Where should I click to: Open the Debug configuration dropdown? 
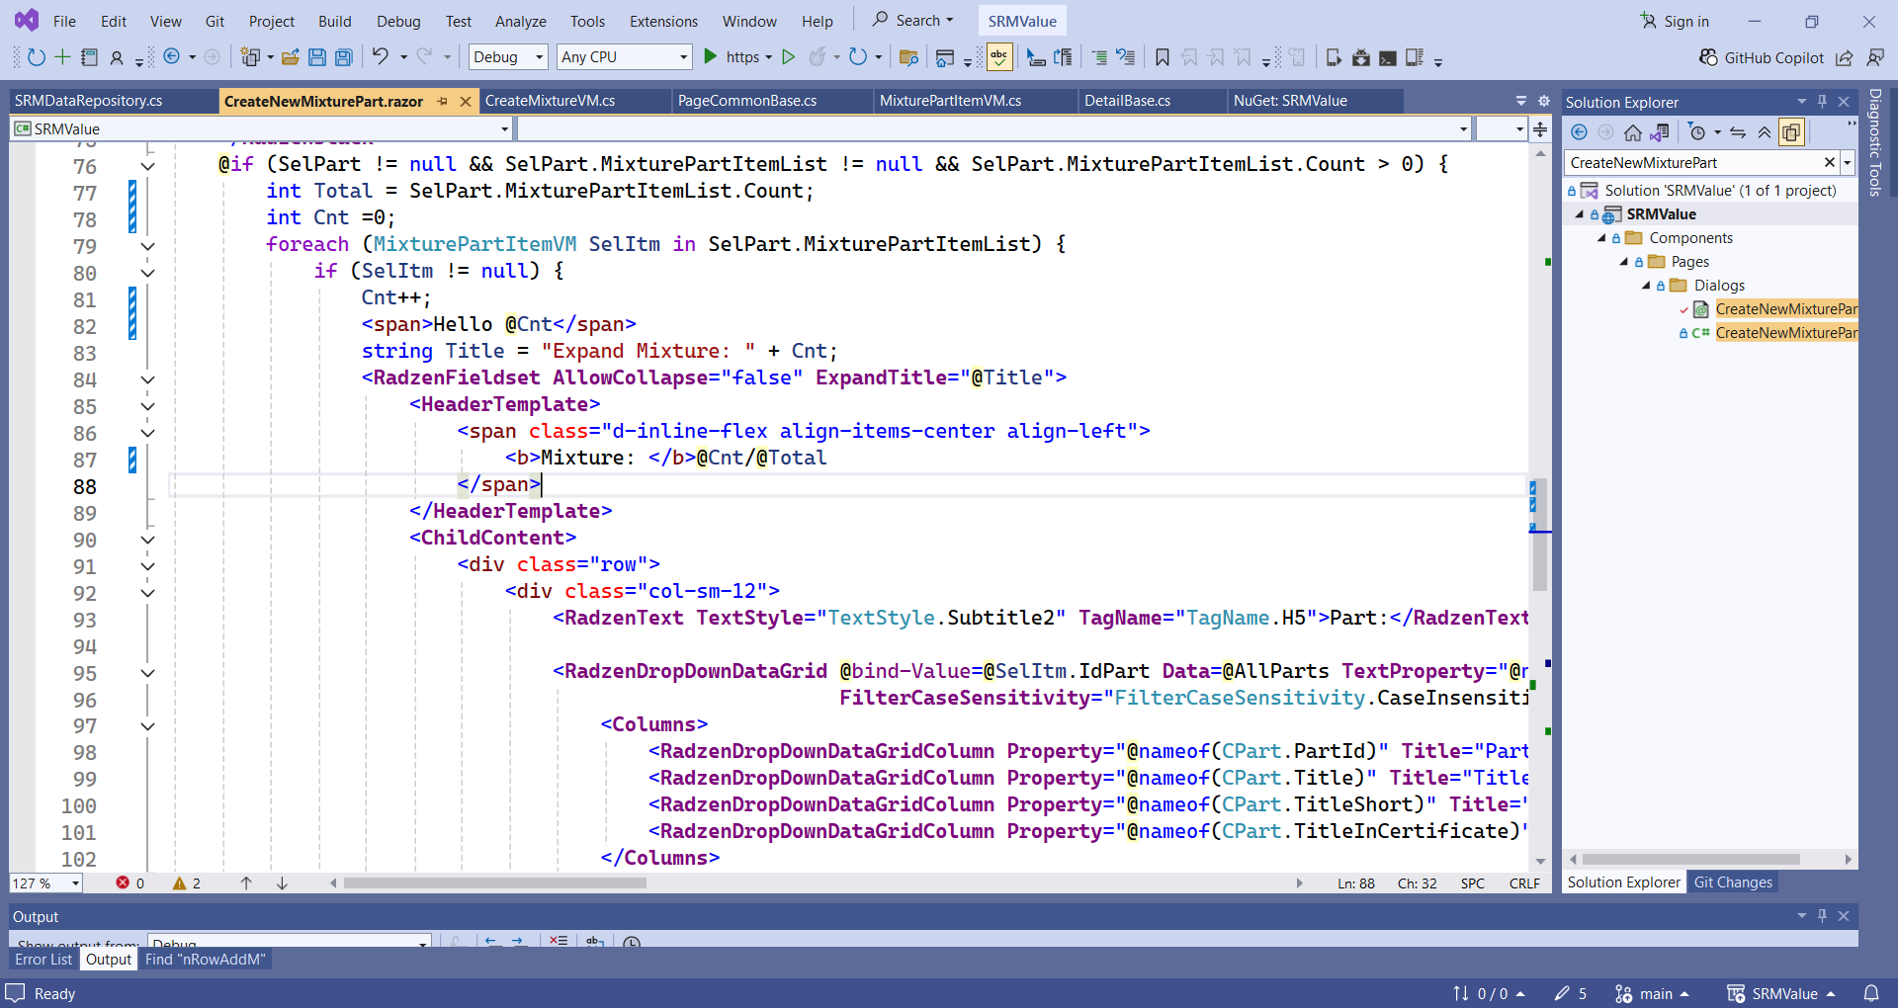coord(508,57)
